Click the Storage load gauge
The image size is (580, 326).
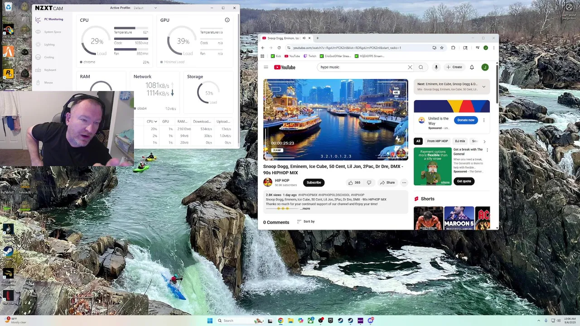tap(208, 93)
